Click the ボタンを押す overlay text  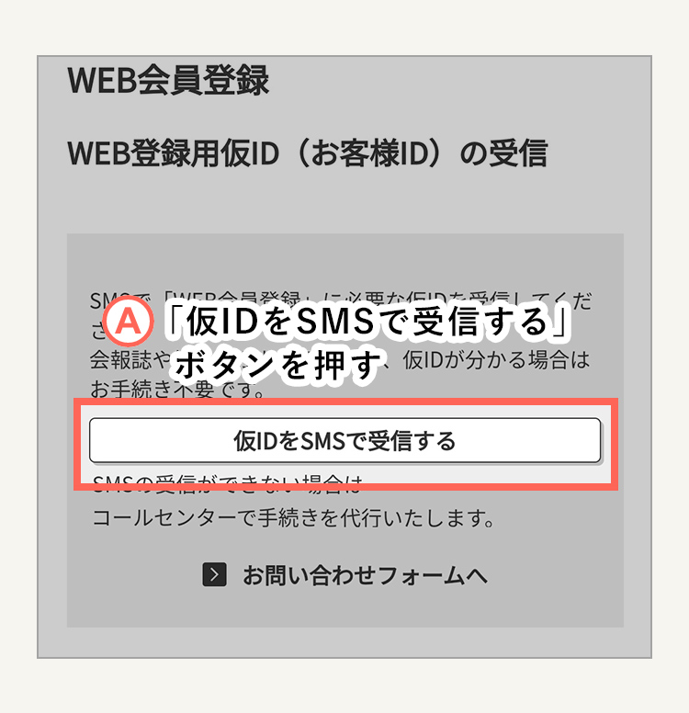click(x=277, y=365)
